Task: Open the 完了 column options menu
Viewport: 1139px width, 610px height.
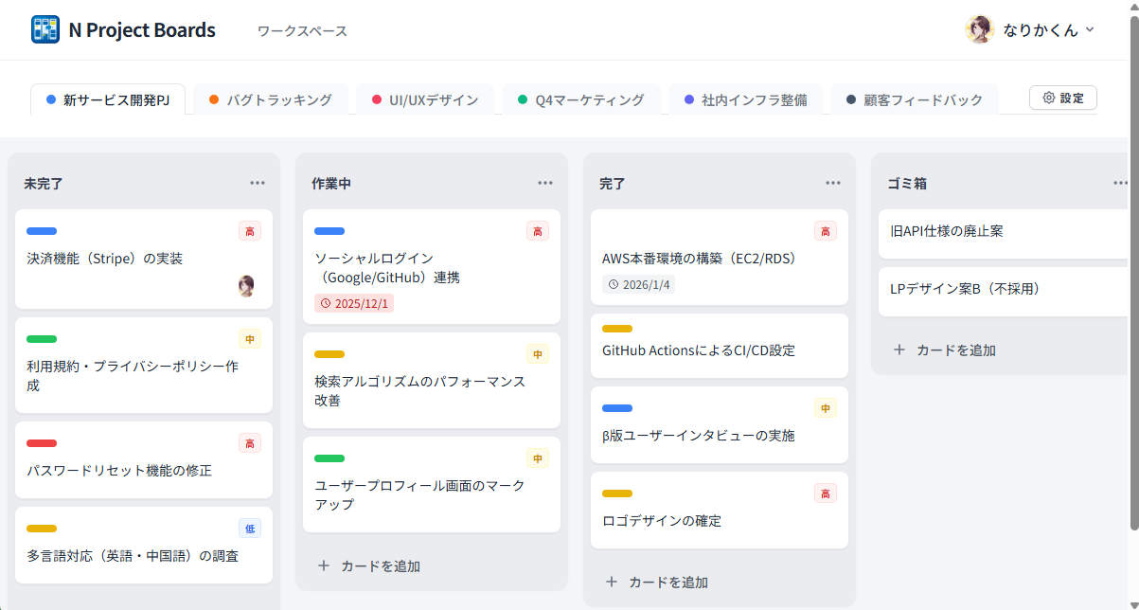Action: coord(833,183)
